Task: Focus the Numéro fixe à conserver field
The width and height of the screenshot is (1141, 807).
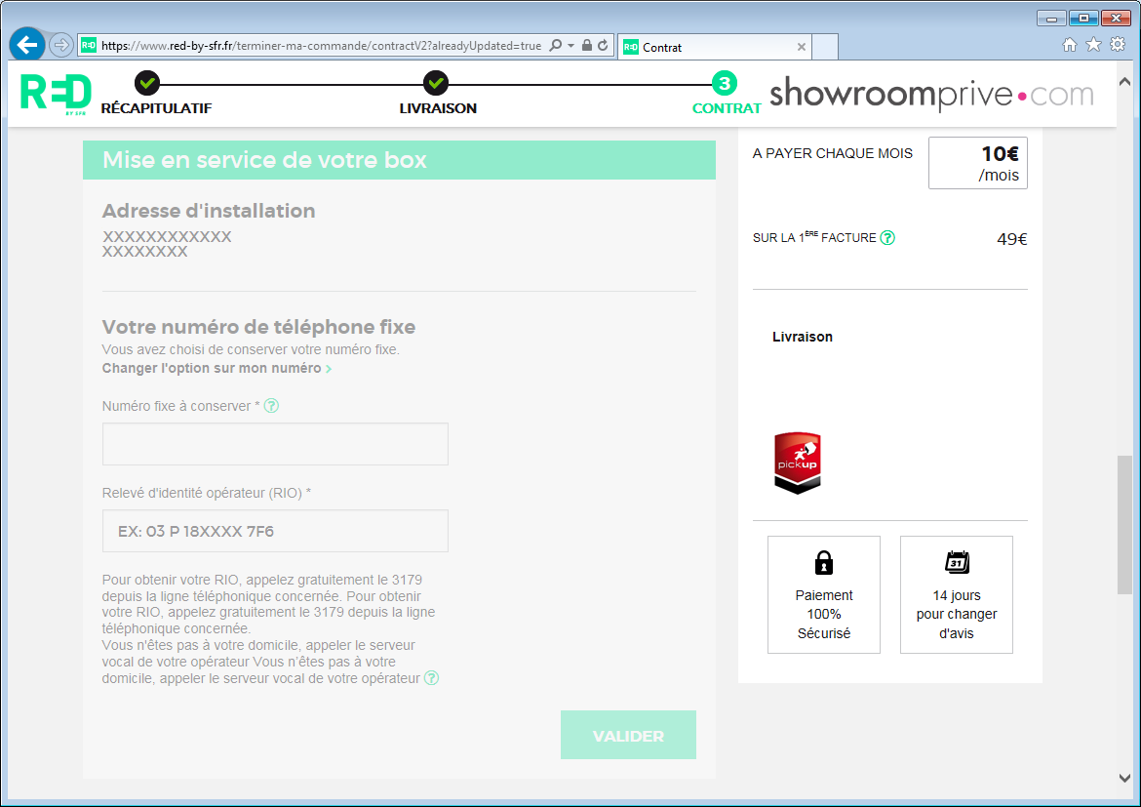Action: click(275, 444)
